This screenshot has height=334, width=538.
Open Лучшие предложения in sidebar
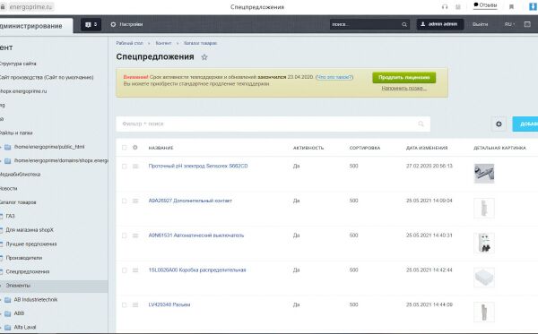pos(31,244)
